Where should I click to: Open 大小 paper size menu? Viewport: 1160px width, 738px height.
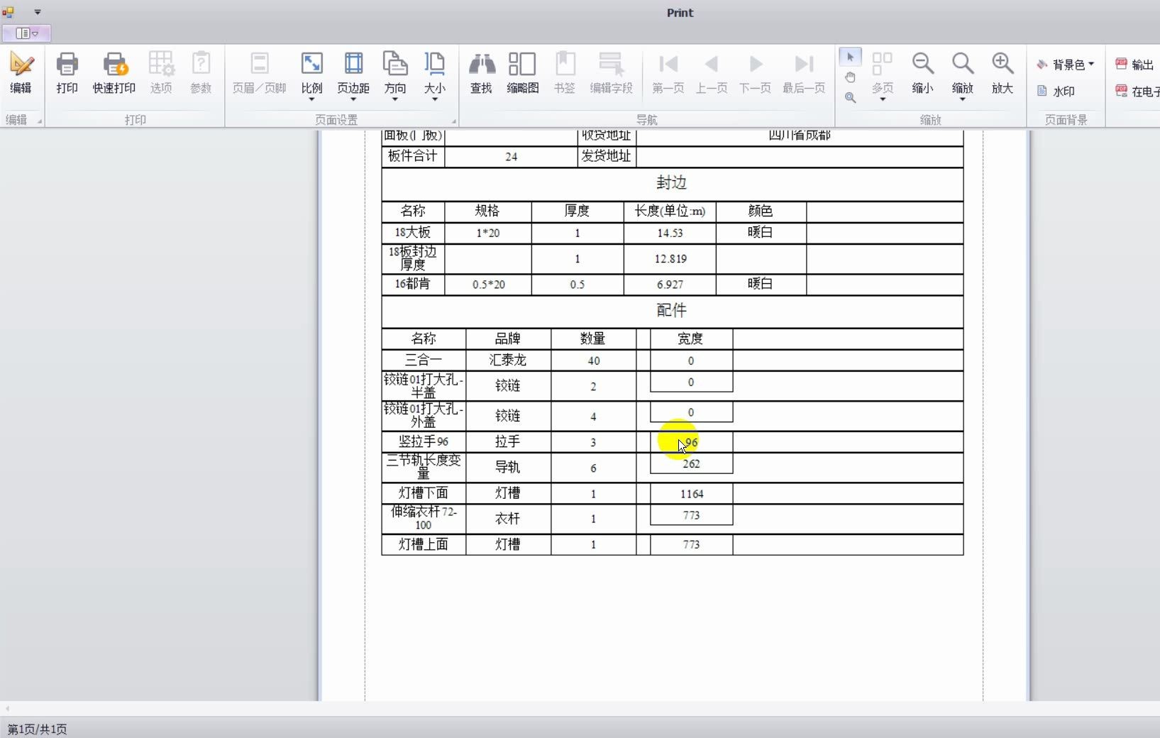pyautogui.click(x=434, y=75)
